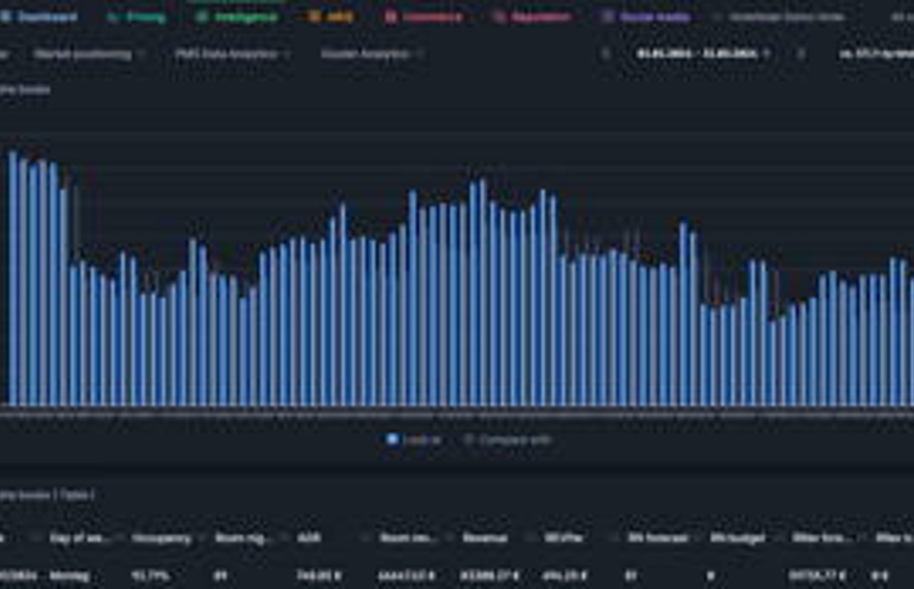This screenshot has width=914, height=589.
Task: Sort table by Revenue column header
Action: [484, 538]
